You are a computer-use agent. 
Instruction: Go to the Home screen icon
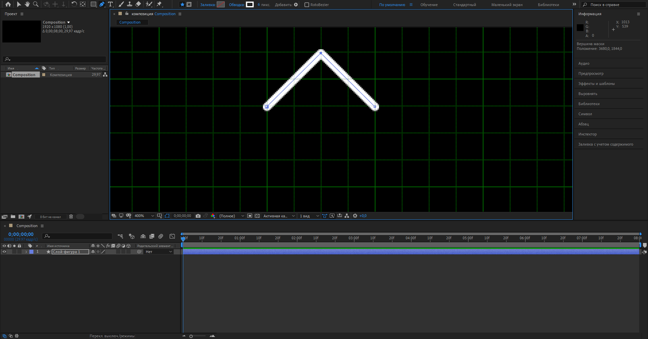pos(8,4)
